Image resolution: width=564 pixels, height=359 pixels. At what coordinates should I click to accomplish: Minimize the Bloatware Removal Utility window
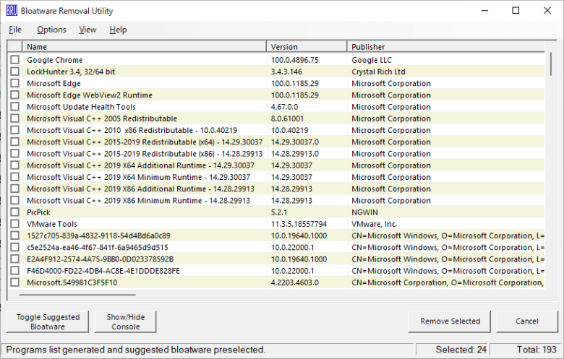coord(484,11)
